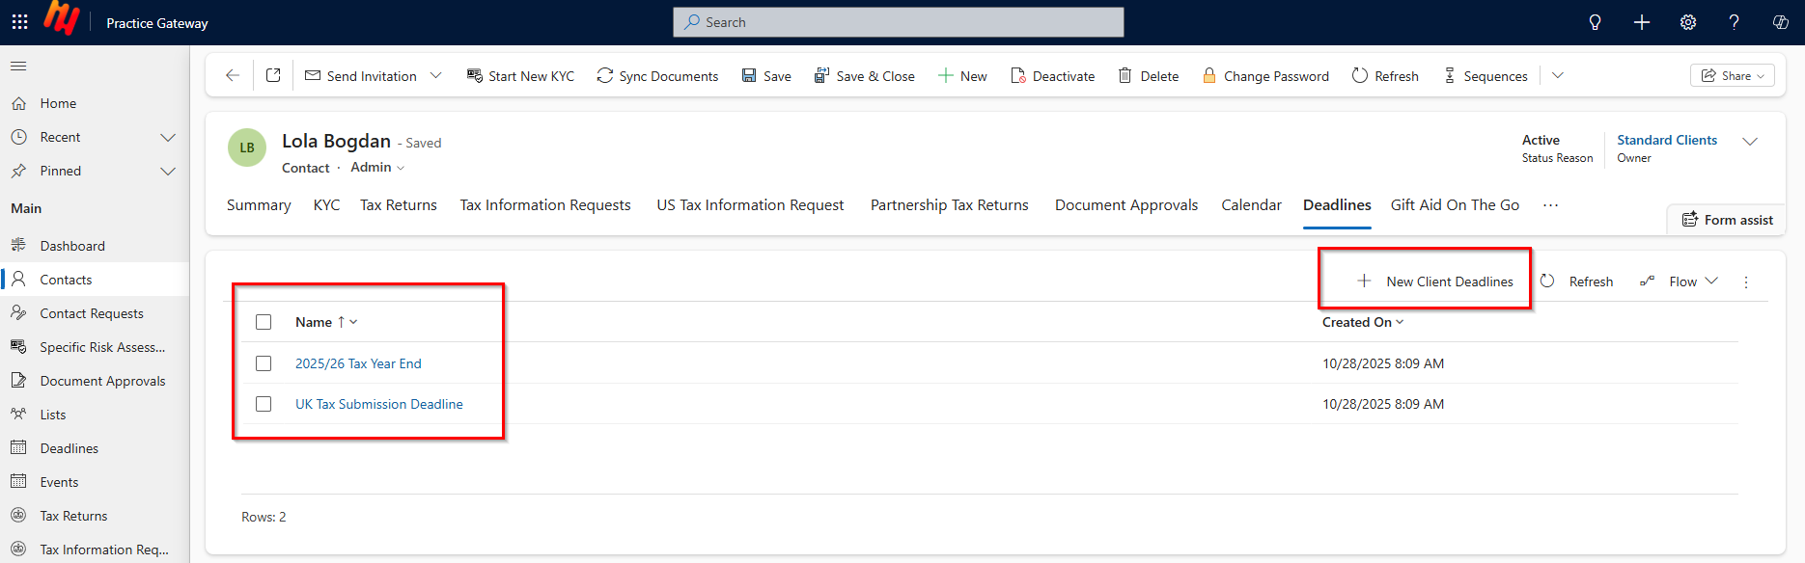Open the 2025/26 Tax Year End link
Image resolution: width=1805 pixels, height=563 pixels.
[358, 363]
